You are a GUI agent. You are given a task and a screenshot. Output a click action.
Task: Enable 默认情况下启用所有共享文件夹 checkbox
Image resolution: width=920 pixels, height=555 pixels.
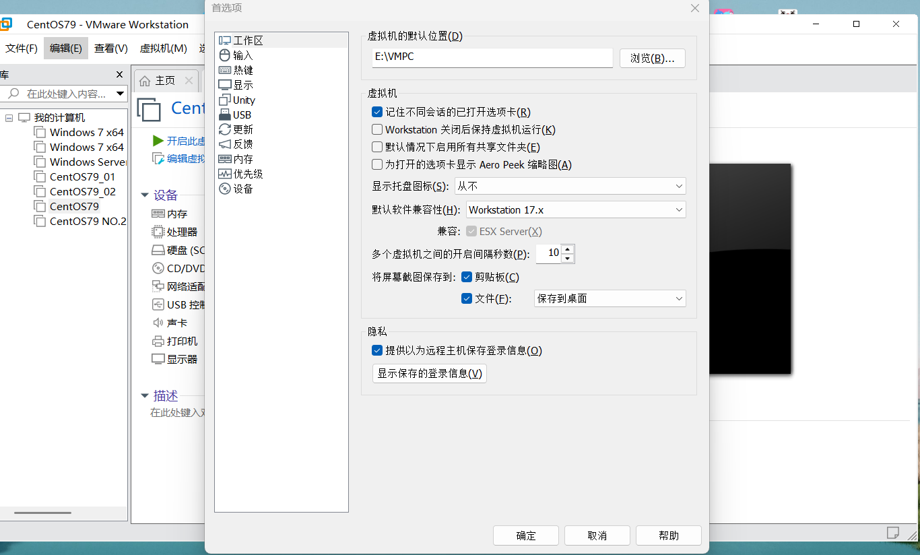pyautogui.click(x=377, y=147)
